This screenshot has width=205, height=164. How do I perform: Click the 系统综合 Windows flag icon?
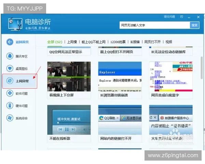(x=10, y=118)
